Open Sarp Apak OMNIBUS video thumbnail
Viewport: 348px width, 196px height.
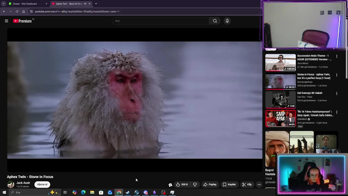(x=280, y=118)
